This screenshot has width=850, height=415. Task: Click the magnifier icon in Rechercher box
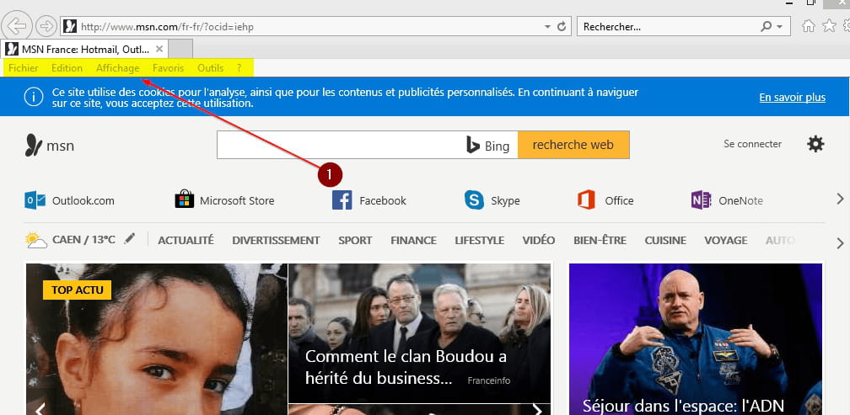click(x=767, y=26)
